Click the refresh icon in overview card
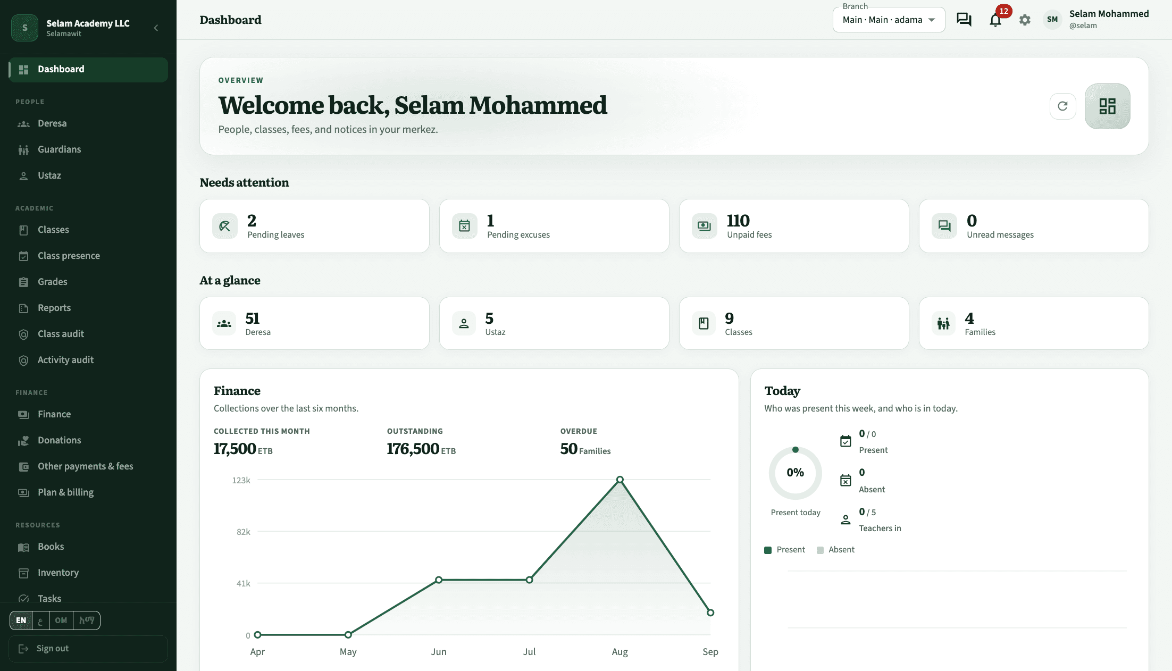 pos(1062,106)
